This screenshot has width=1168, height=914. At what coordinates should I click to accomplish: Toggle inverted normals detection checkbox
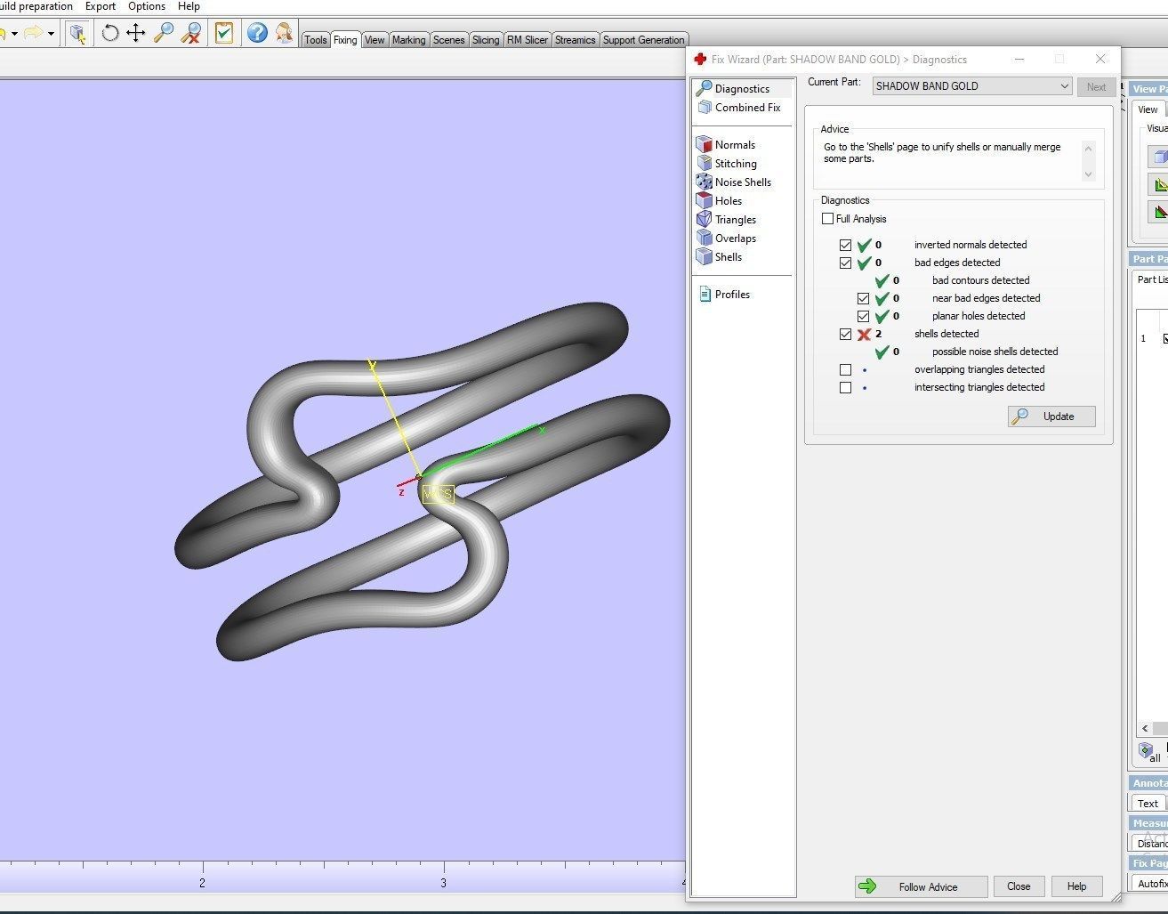(x=845, y=245)
